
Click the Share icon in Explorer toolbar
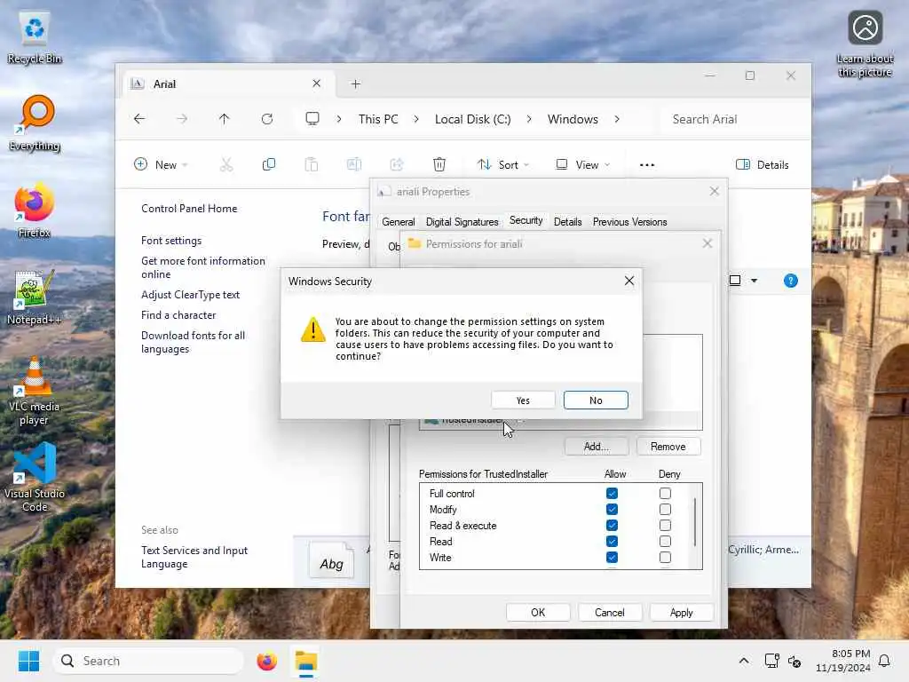397,164
